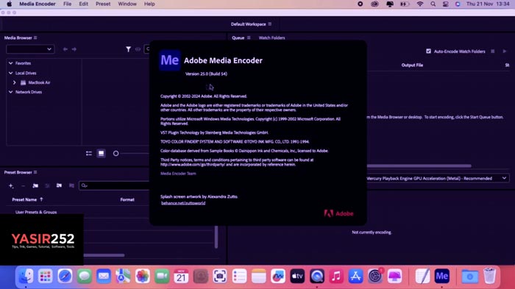
Task: Click the Version 25.0 (Build 54) text
Action: (x=206, y=74)
